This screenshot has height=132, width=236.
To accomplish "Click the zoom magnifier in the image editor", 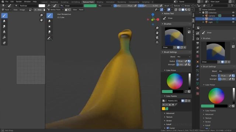I will tap(41, 15).
